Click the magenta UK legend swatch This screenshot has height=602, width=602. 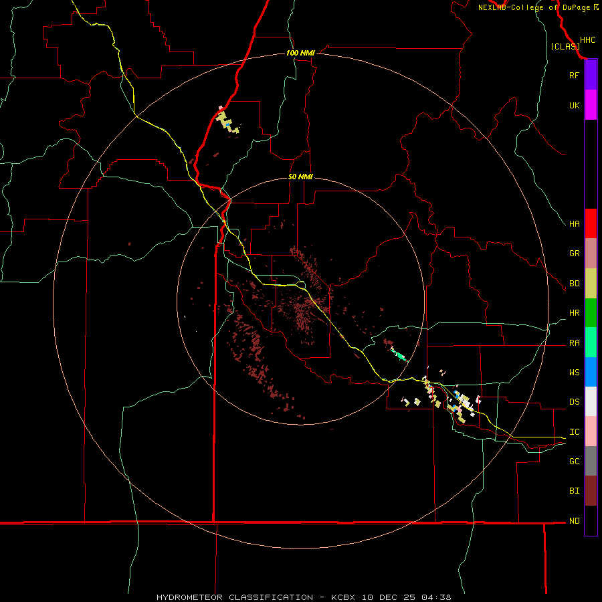(591, 105)
